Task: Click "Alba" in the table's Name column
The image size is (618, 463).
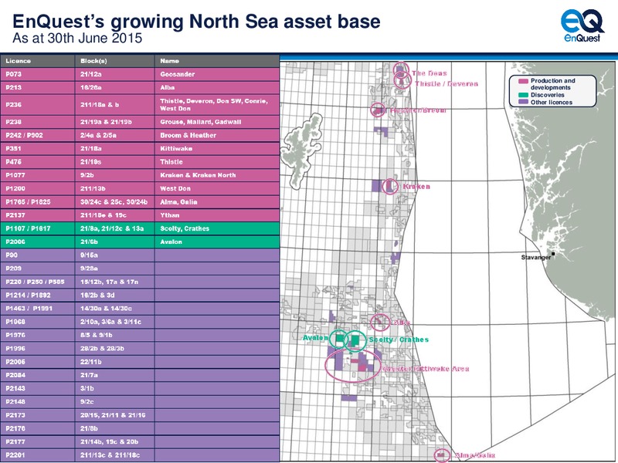Action: [x=217, y=87]
